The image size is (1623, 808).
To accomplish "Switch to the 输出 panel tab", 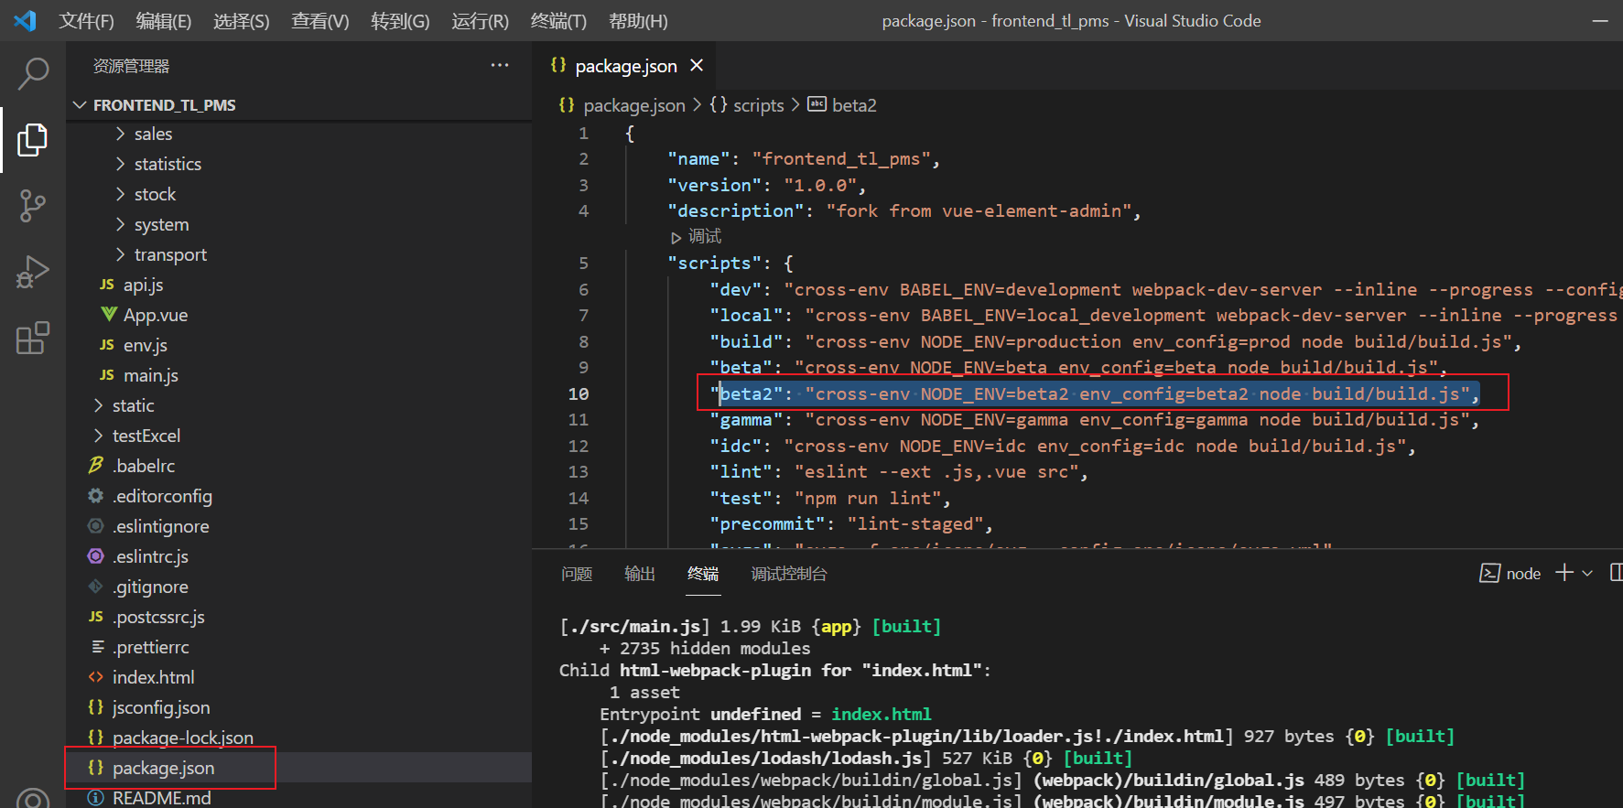I will click(x=639, y=574).
